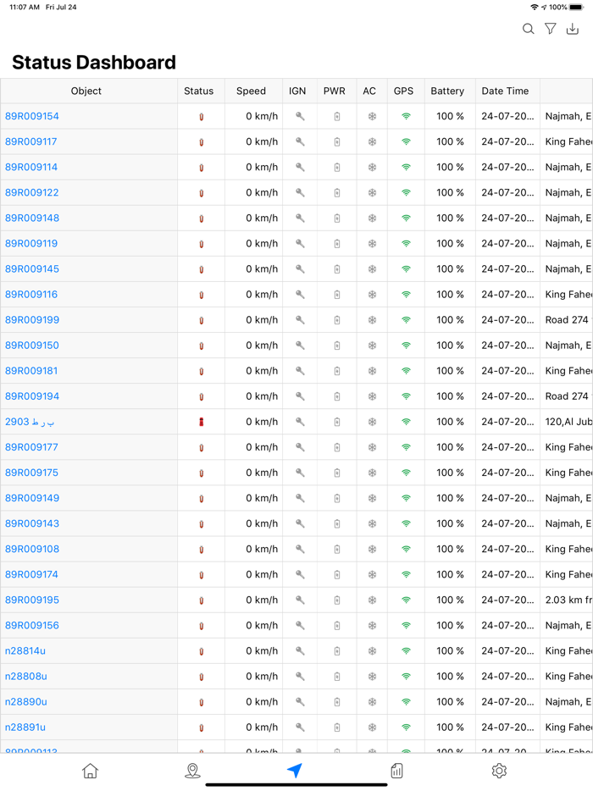The image size is (593, 791).
Task: Click '120,Al Jub' location cell
Action: point(568,422)
